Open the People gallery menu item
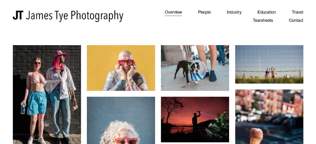The width and height of the screenshot is (316, 144). point(204,12)
